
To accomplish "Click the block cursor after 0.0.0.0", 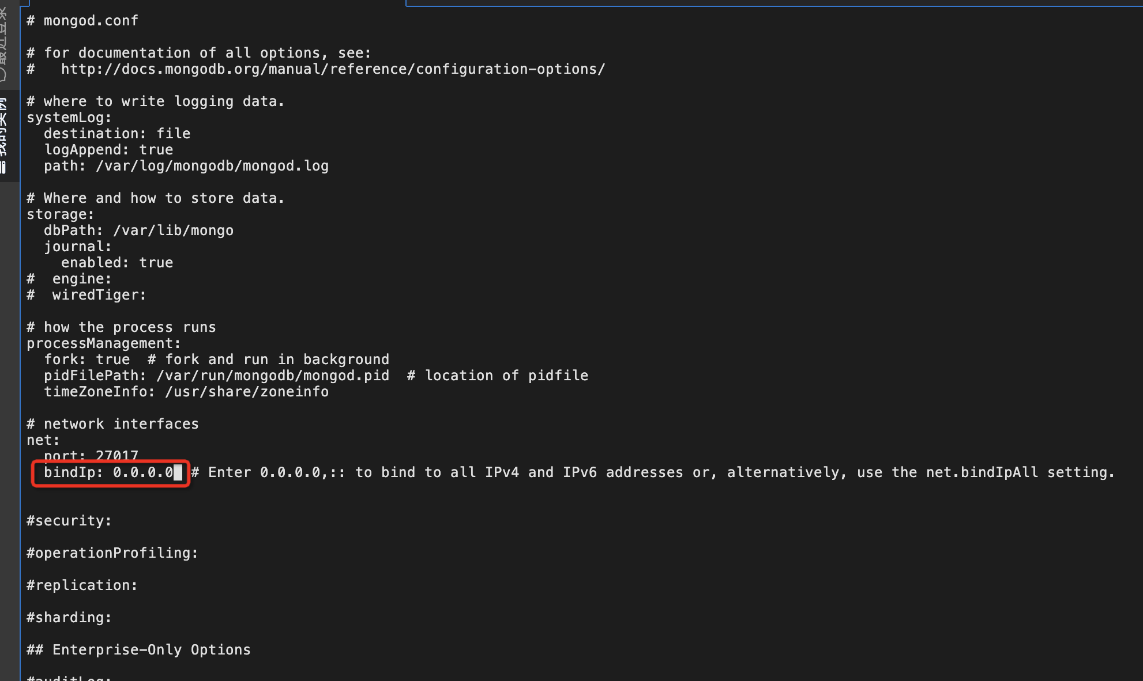I will point(178,472).
